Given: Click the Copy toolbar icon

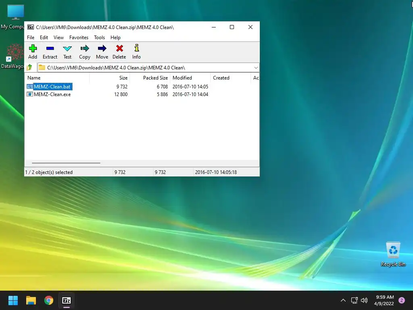Looking at the screenshot, I should click(85, 48).
